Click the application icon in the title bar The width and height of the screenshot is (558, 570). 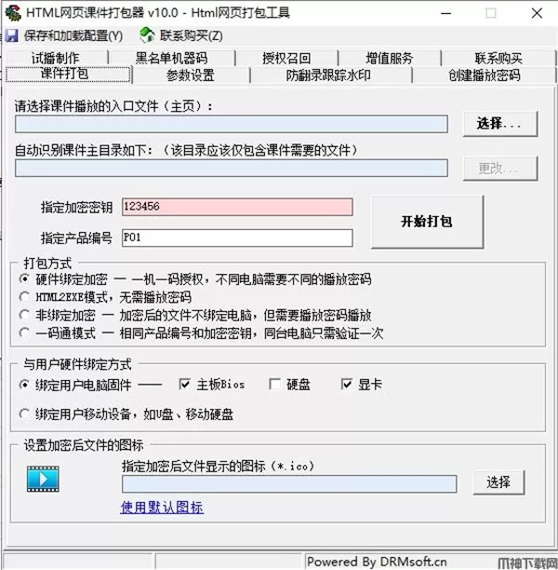tap(13, 13)
